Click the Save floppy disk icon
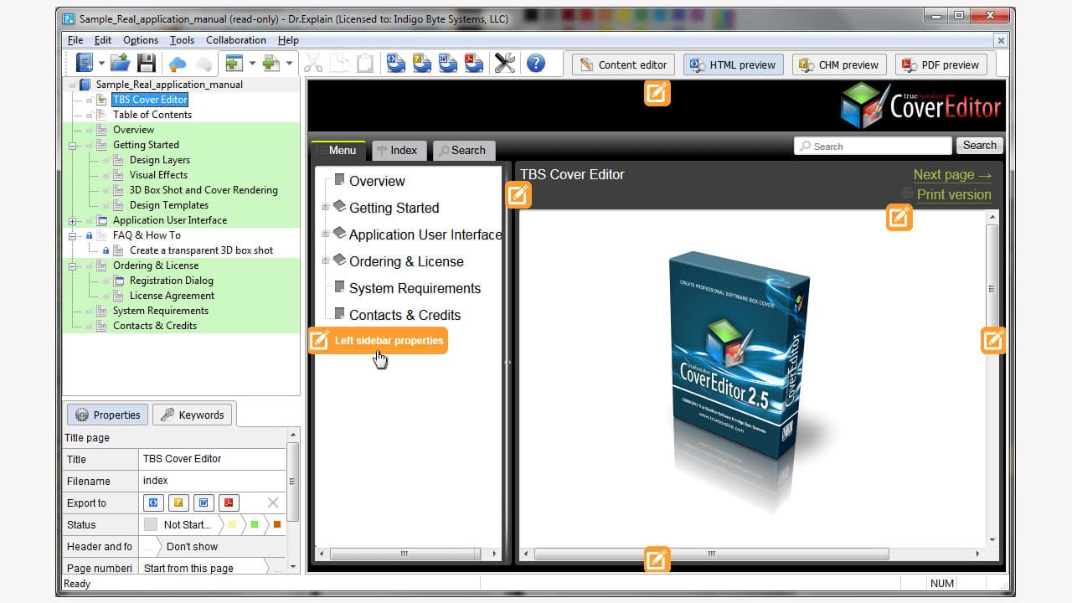The height and width of the screenshot is (603, 1072). click(146, 64)
